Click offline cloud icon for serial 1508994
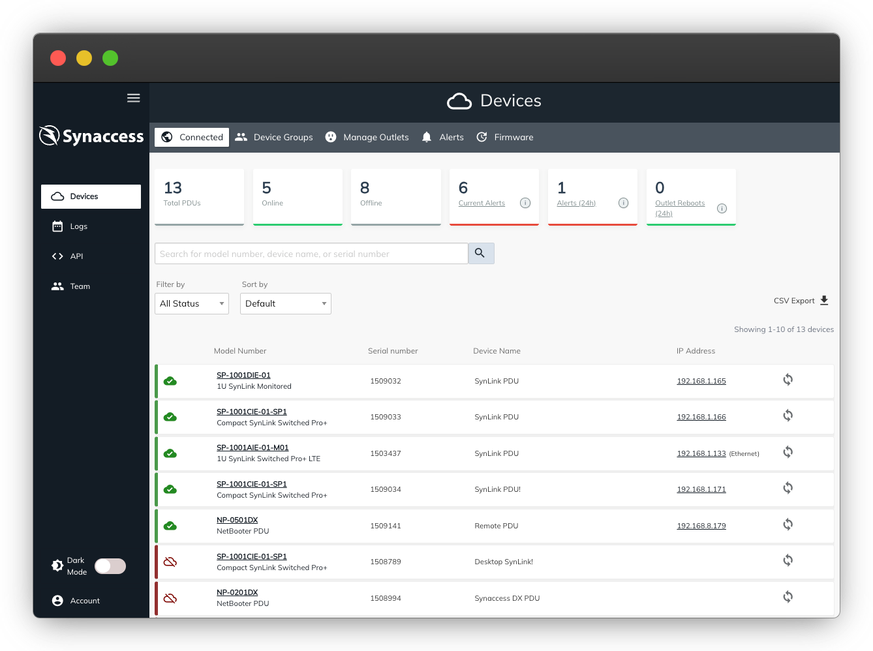The height and width of the screenshot is (651, 873). click(x=170, y=598)
